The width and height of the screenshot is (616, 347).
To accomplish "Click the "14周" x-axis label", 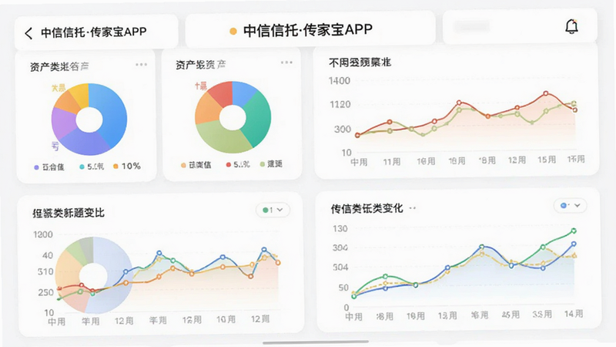I will pyautogui.click(x=574, y=314).
